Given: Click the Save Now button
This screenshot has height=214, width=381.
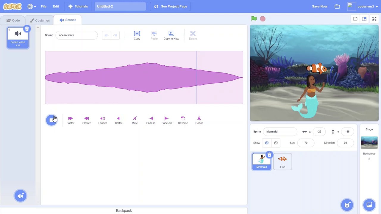Looking at the screenshot, I should point(319,6).
